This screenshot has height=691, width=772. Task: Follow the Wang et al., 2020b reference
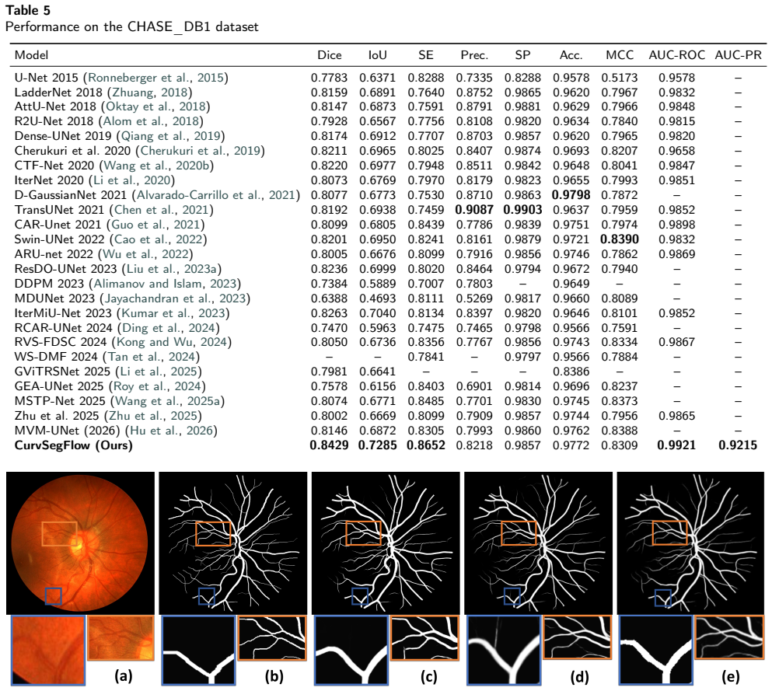tap(156, 166)
